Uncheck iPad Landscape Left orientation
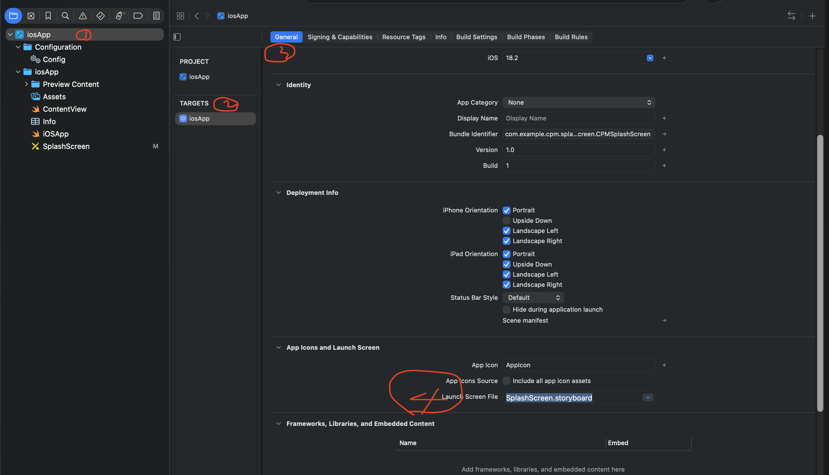This screenshot has height=475, width=829. tap(507, 274)
